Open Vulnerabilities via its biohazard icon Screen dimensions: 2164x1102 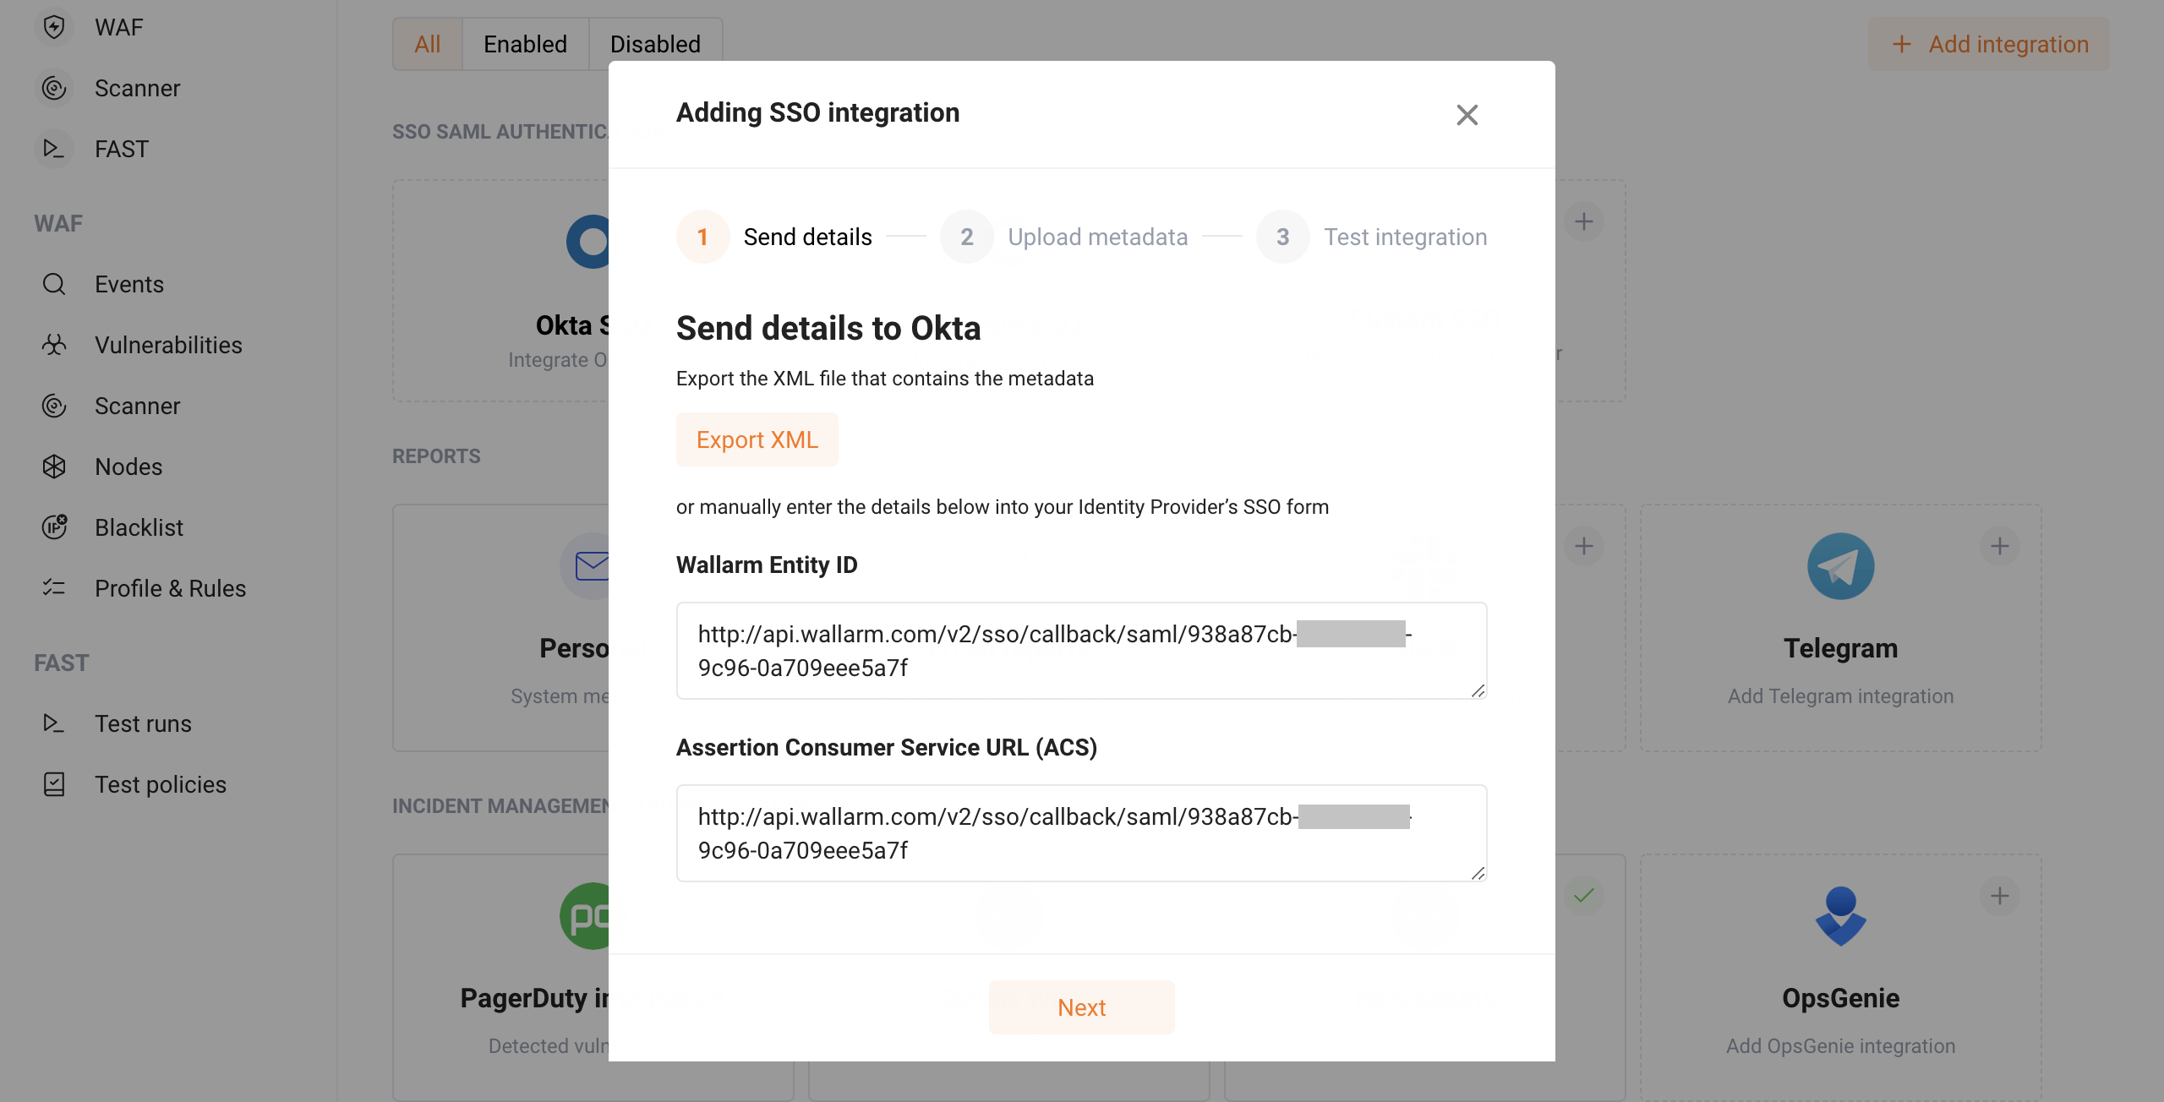coord(54,345)
